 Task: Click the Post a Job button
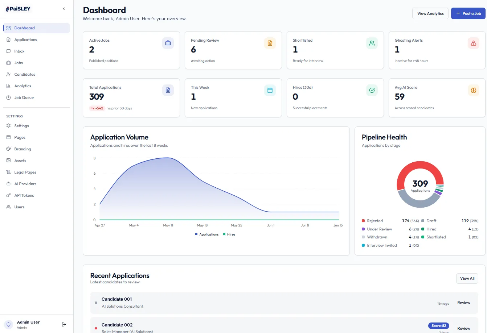pos(468,13)
